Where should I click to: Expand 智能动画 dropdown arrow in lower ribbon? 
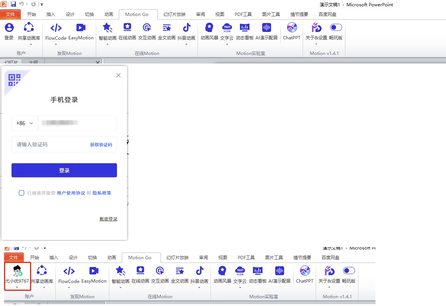[120, 287]
